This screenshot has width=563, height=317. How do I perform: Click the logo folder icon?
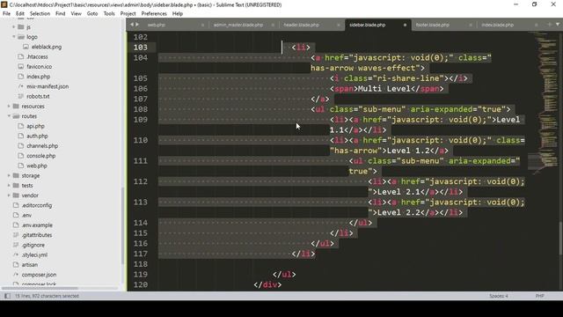point(21,37)
